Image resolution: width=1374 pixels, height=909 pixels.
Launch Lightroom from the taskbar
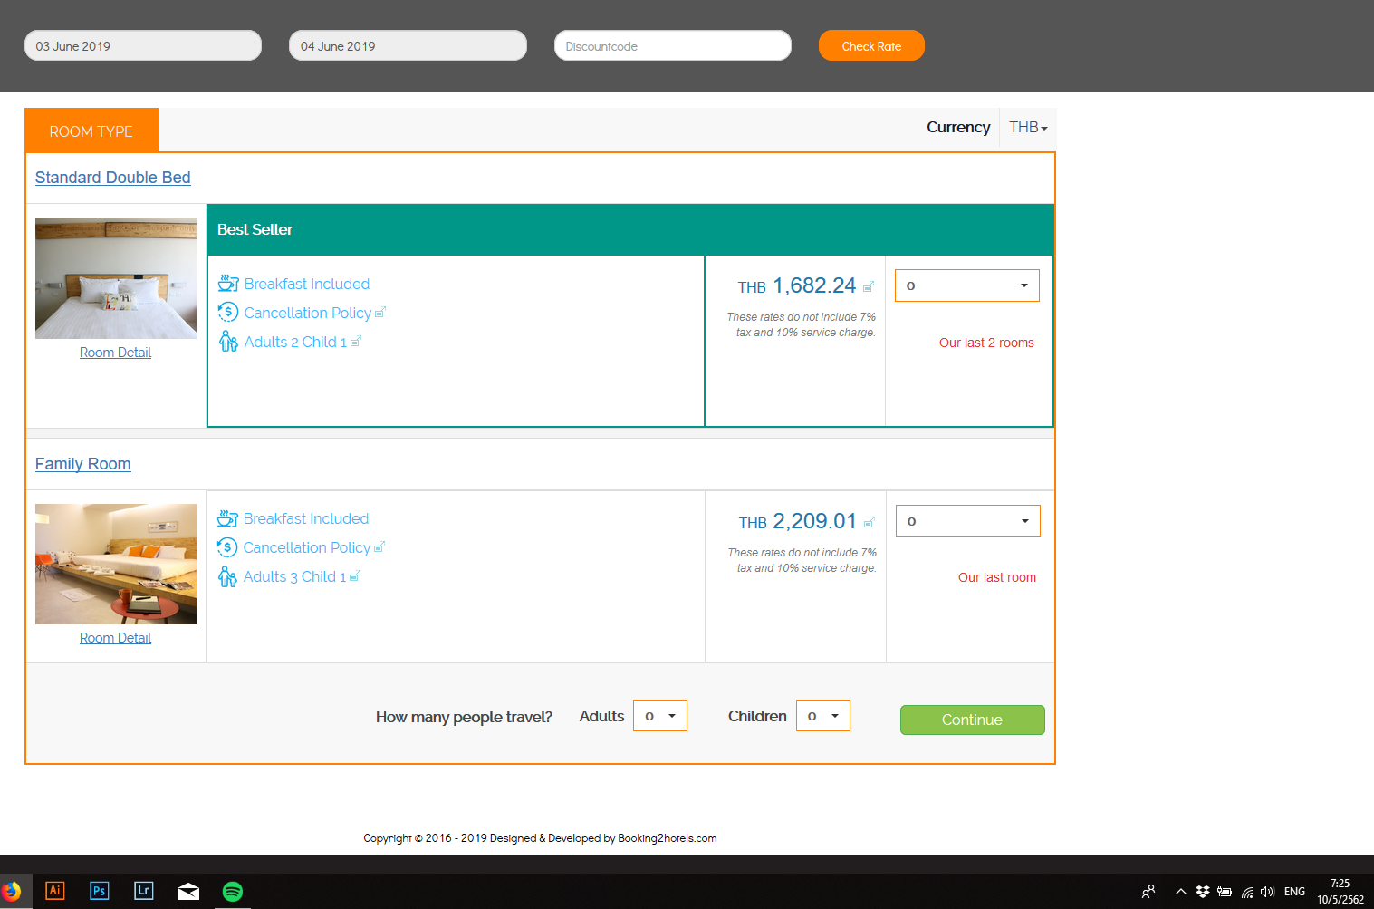[x=144, y=891]
